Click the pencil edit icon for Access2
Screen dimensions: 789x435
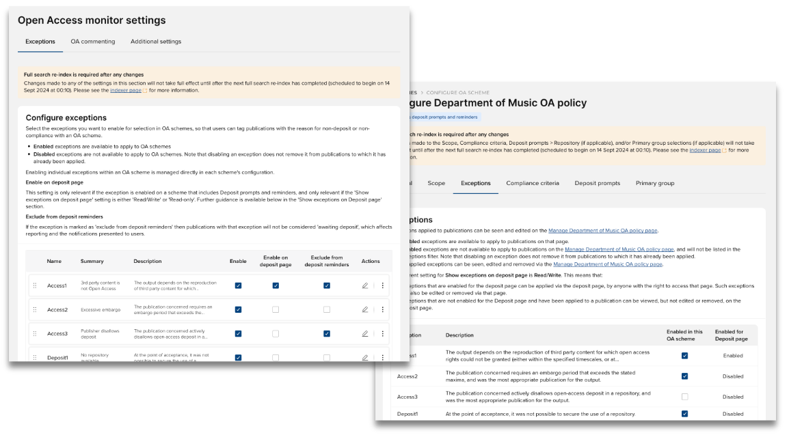(x=365, y=309)
